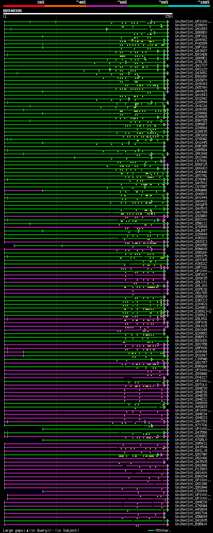Click the UniRef100_Q94ES9 label

pyautogui.click(x=191, y=389)
